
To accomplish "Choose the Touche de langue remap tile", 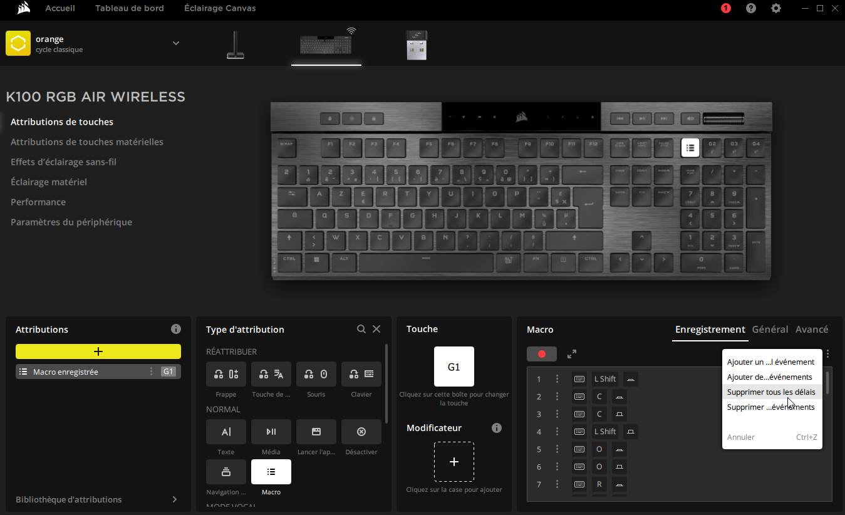I will (x=271, y=374).
